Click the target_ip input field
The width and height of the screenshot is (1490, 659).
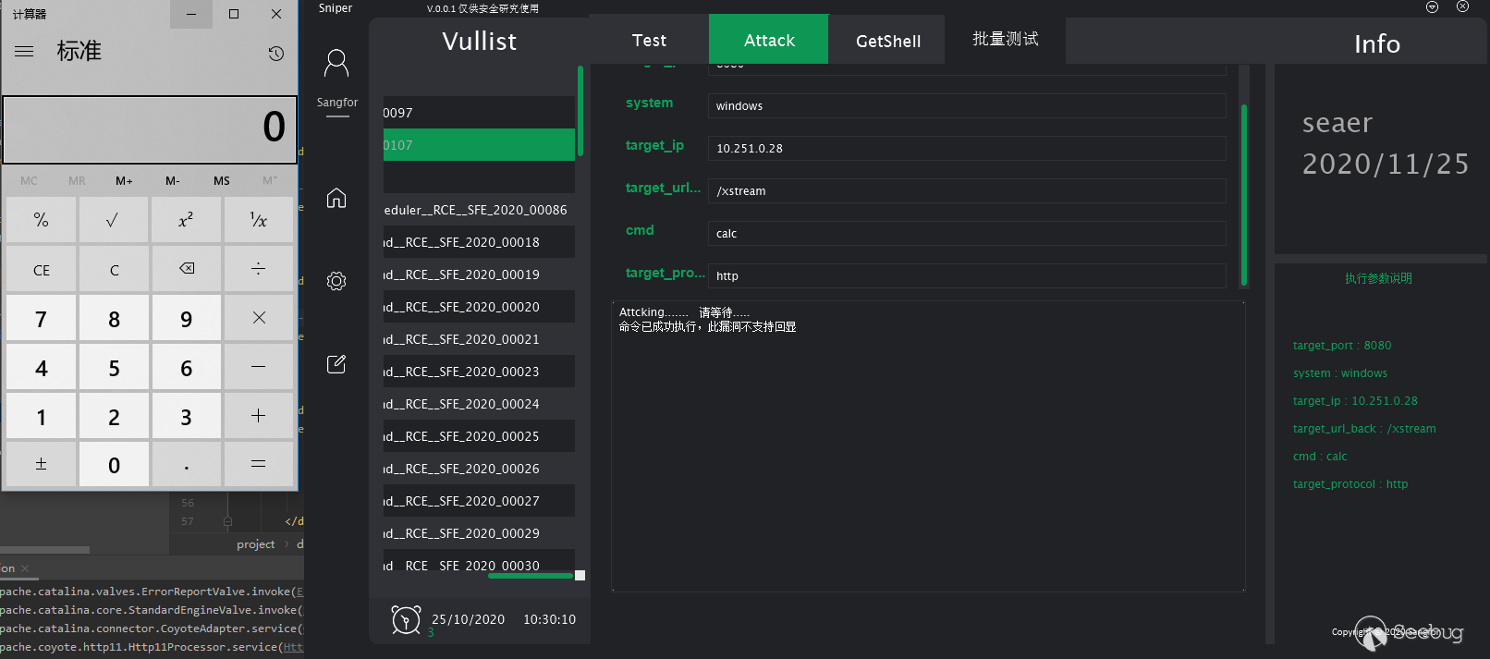[967, 148]
